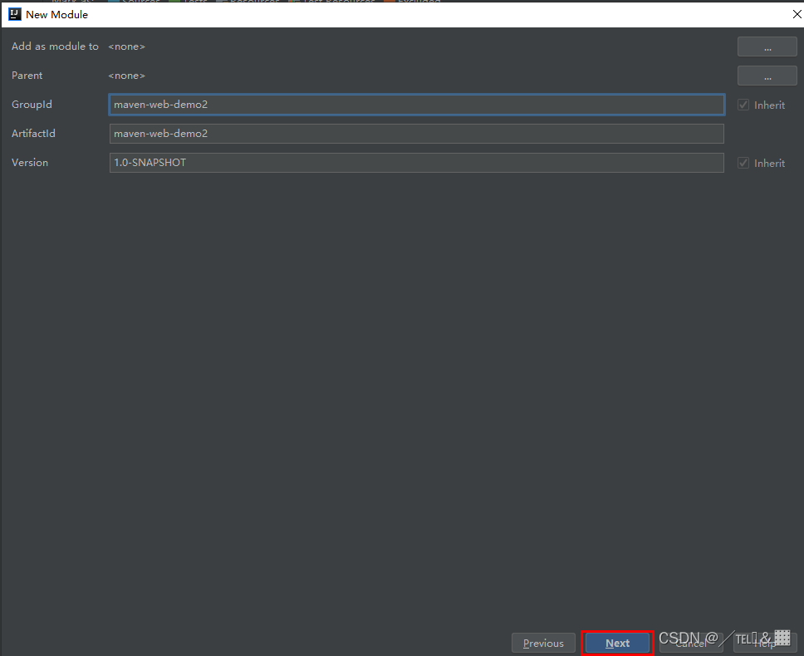Click the Version field showing 1.0-SNAPSHOT
The image size is (804, 656).
415,162
